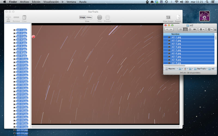Expand Finder toolbar overflow chevrons
218x136 pixels.
215,30
